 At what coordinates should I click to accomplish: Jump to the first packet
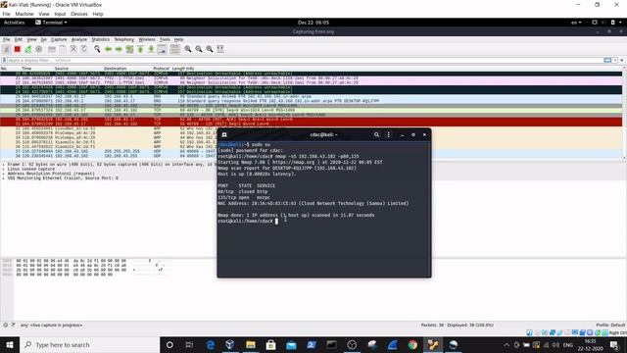click(140, 49)
